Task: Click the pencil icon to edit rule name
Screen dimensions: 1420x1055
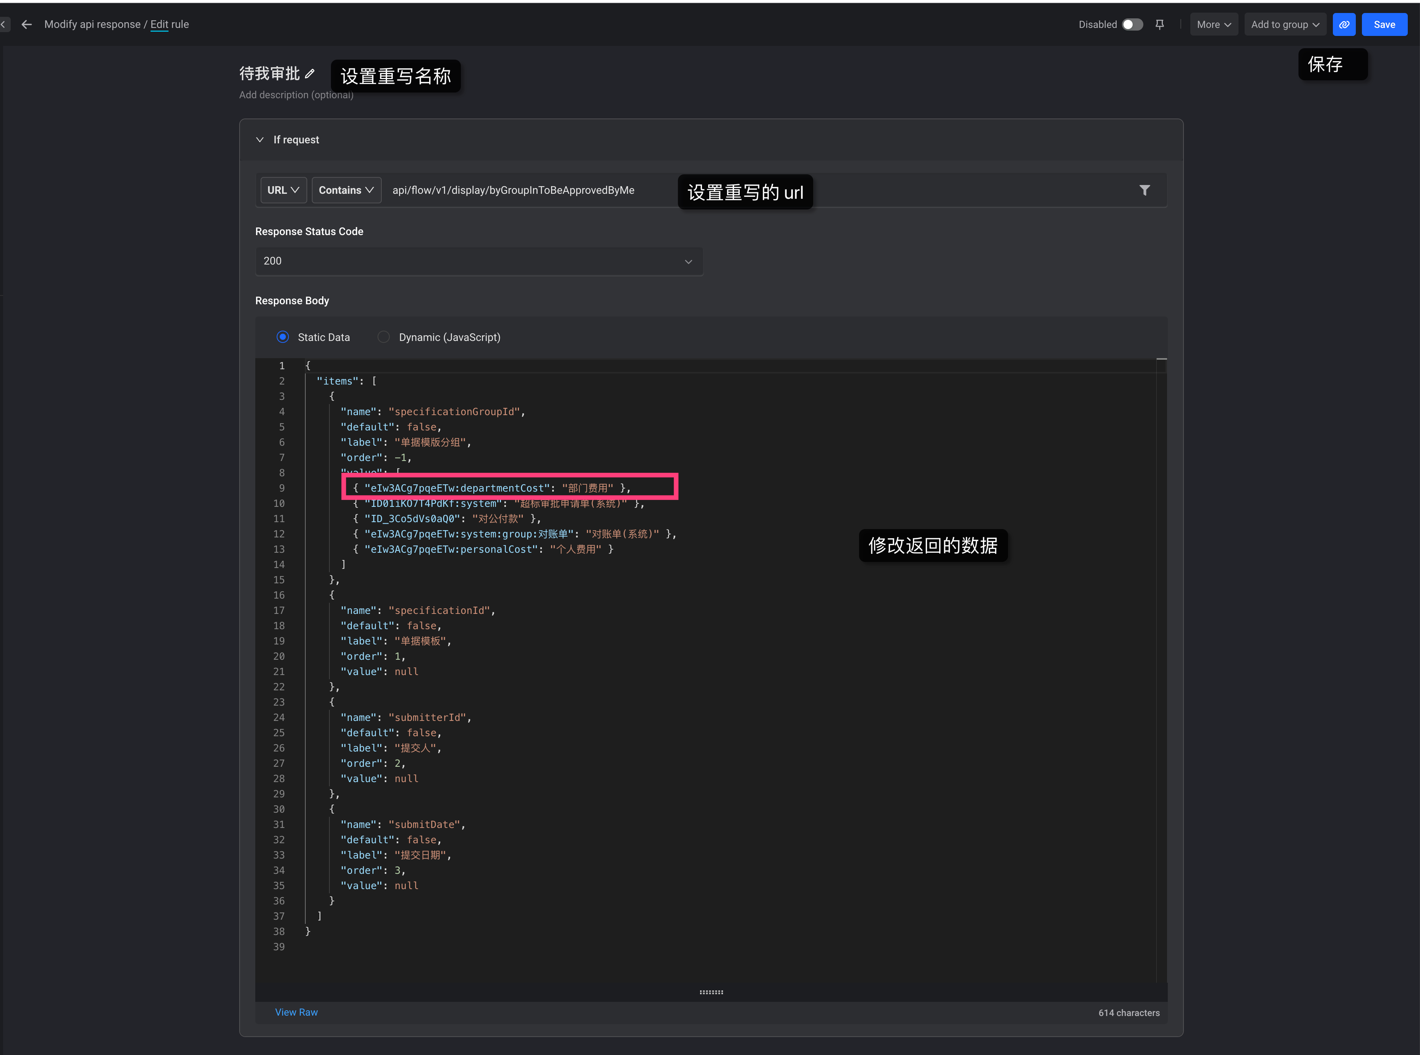Action: coord(310,74)
